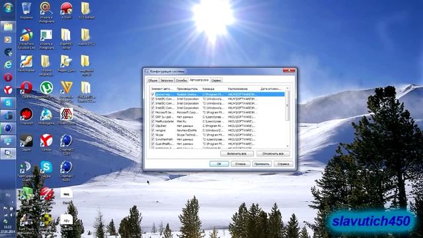
Task: Open the SCS Extractor folder on desktop
Action: 87,11
